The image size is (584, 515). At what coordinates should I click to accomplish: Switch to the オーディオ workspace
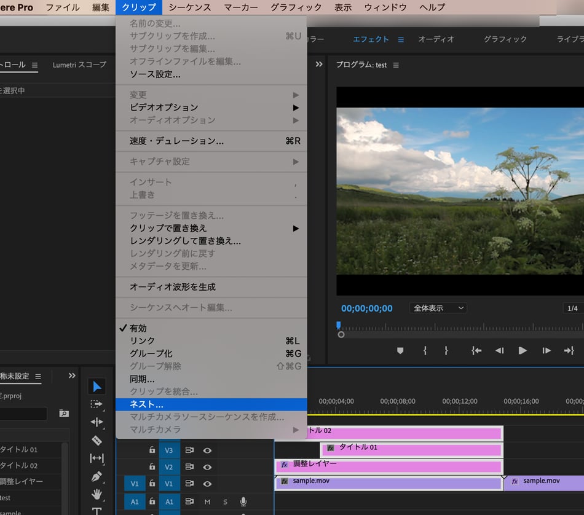coord(436,39)
